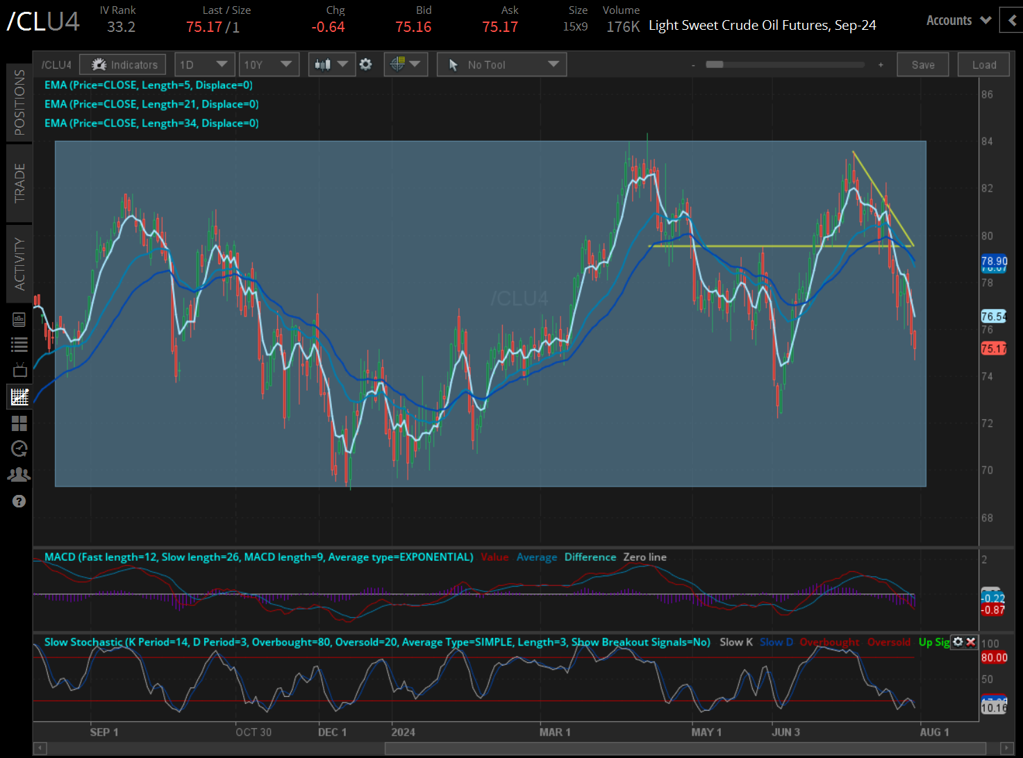Open chart settings via the gear icon
This screenshot has width=1023, height=758.
tap(366, 64)
